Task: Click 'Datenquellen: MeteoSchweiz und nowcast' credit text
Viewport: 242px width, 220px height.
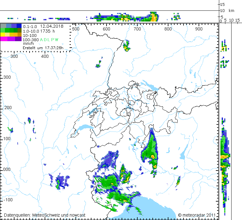Action: (45, 215)
